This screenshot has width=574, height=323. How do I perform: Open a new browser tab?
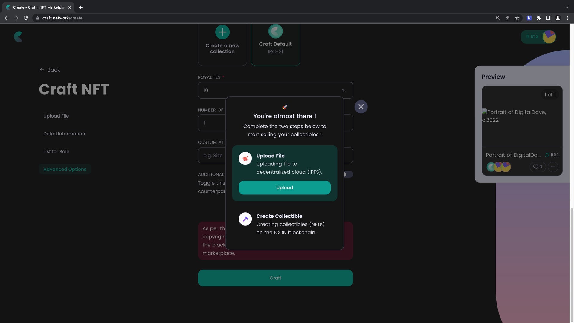coord(80,7)
